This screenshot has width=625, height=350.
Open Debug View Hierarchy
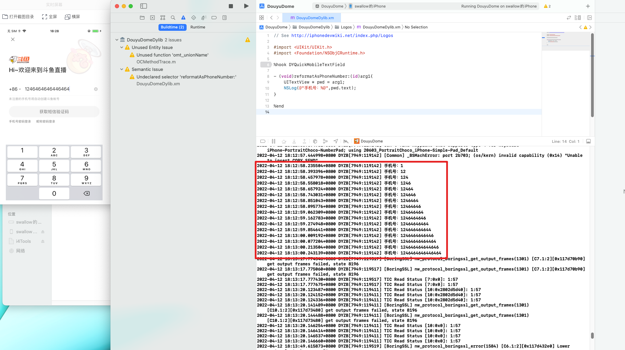[x=315, y=141]
